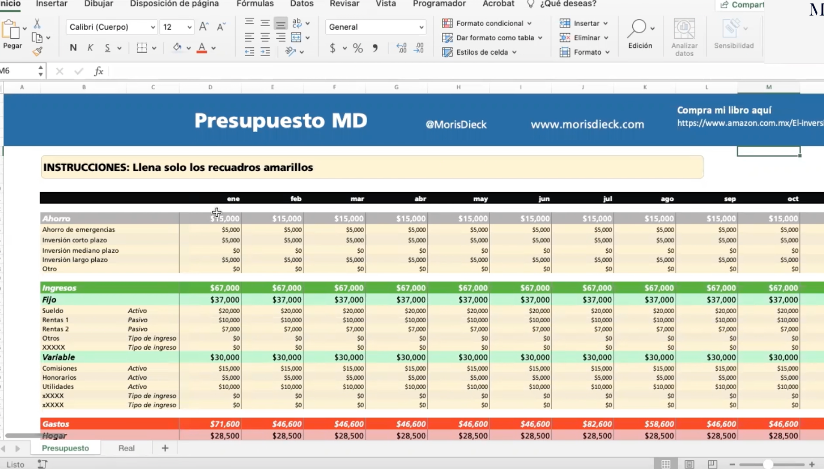Image resolution: width=824 pixels, height=469 pixels.
Task: Click the cut scissors icon
Action: click(37, 24)
